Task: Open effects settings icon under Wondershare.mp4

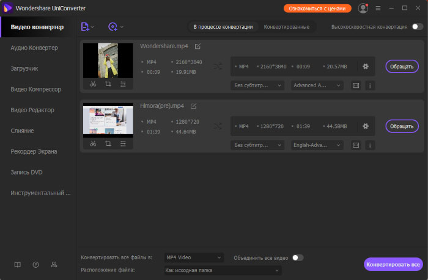Action: pos(123,84)
